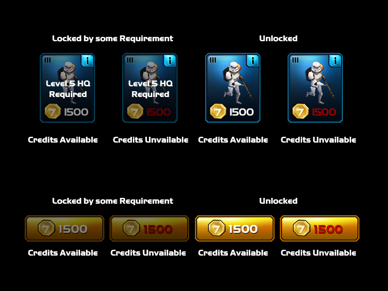Click level bars icon on first locked card
Screen dimensions: 388x291
47,60
